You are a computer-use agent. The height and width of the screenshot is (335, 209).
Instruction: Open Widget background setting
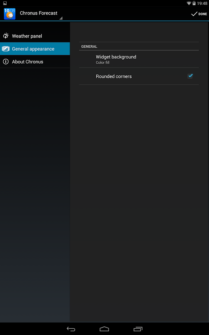[x=139, y=59]
